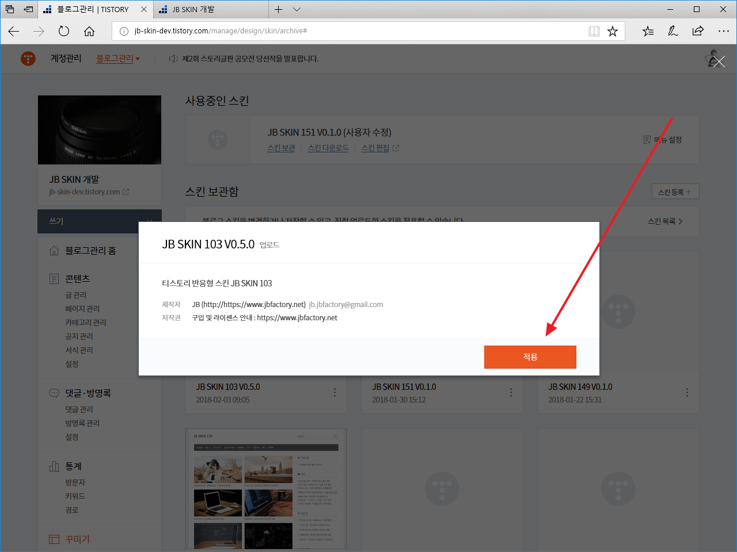Image resolution: width=737 pixels, height=552 pixels.
Task: Open 설정 under the 댓글·방명록 section
Action: [72, 437]
